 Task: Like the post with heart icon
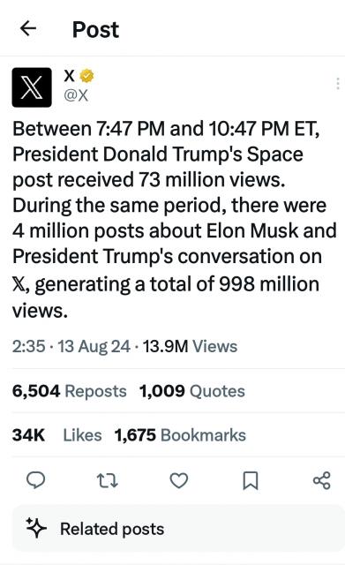point(179,480)
